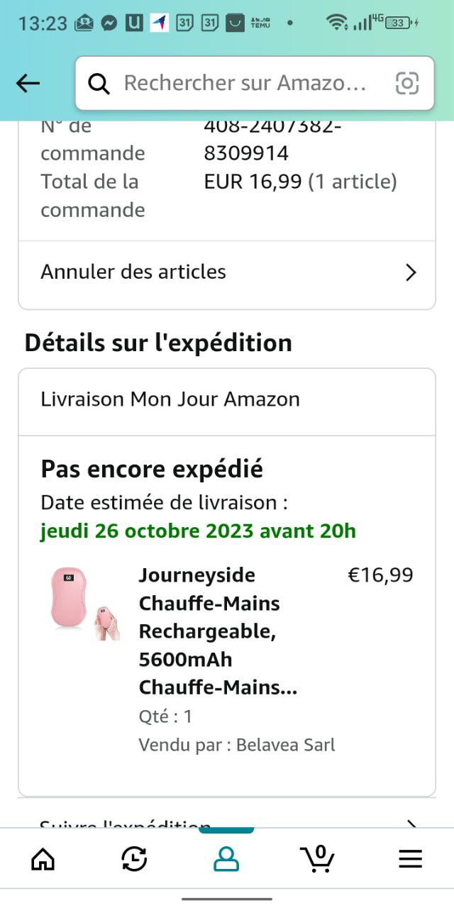Expand the Suivre l'expédition chevron
This screenshot has width=454, height=908.
coord(410,824)
